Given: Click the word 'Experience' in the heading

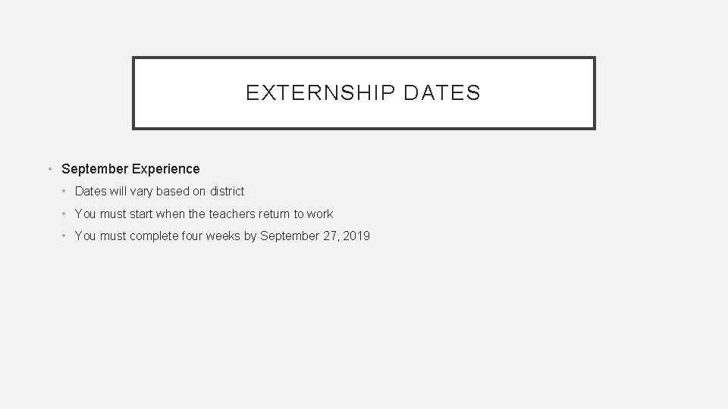Looking at the screenshot, I should [165, 169].
